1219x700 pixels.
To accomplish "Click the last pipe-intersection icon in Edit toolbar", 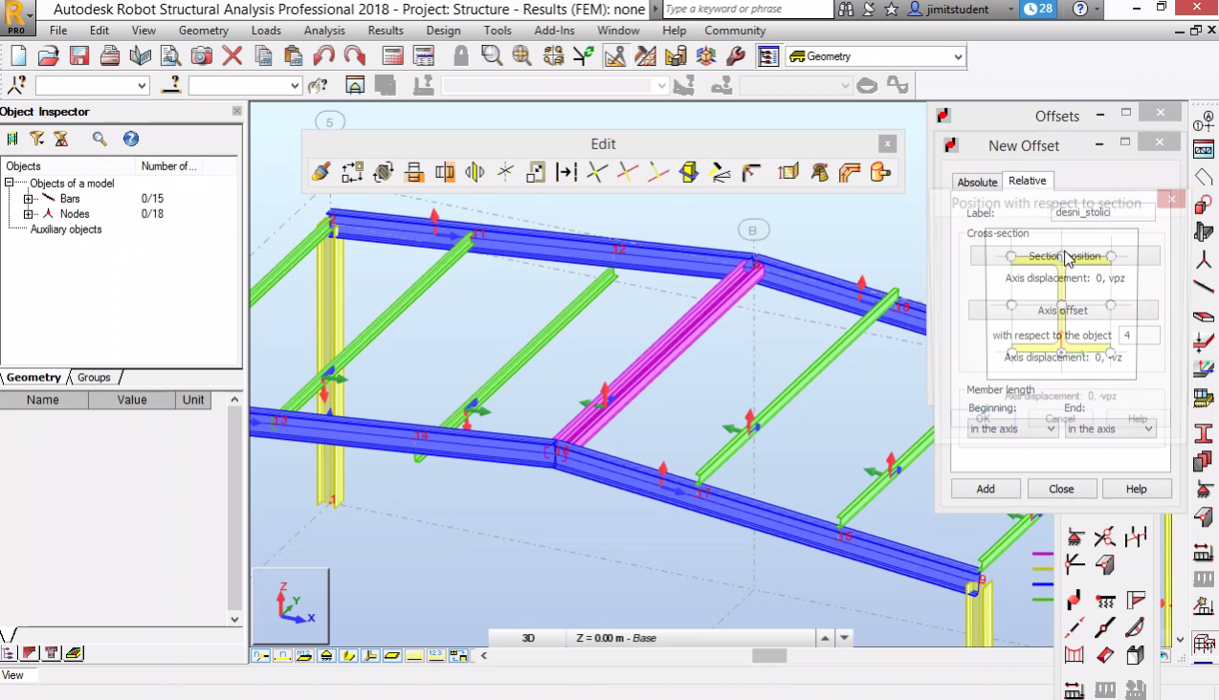I will 880,172.
